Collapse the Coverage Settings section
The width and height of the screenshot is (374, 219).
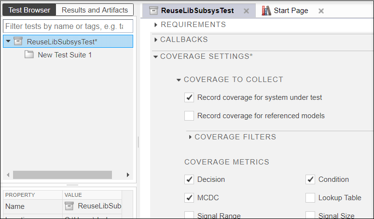(155, 56)
